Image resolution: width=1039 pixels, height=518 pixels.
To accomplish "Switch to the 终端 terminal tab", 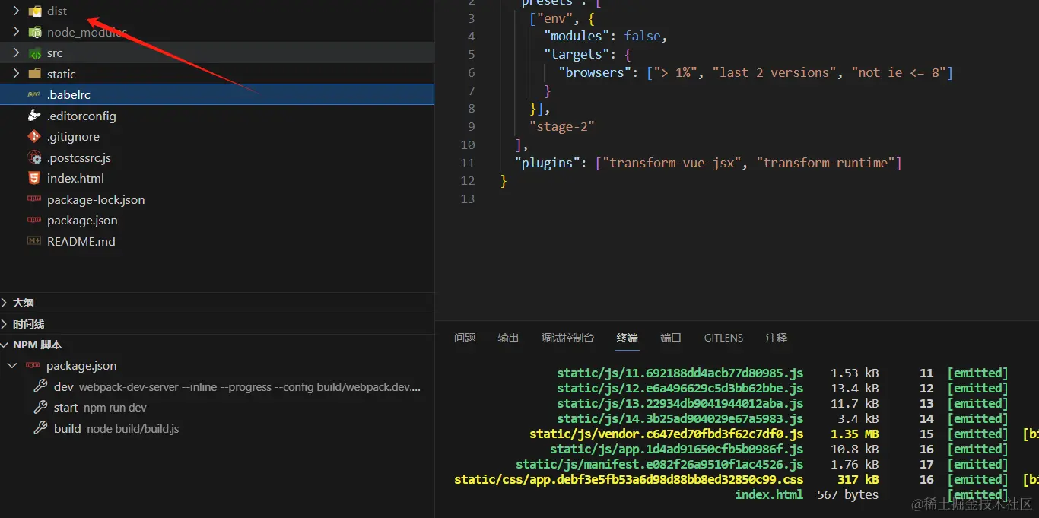I will [628, 338].
